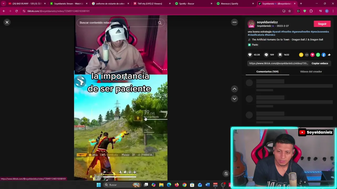Switch to the Videos del creador tab
The height and width of the screenshot is (189, 337).
coord(311,72)
